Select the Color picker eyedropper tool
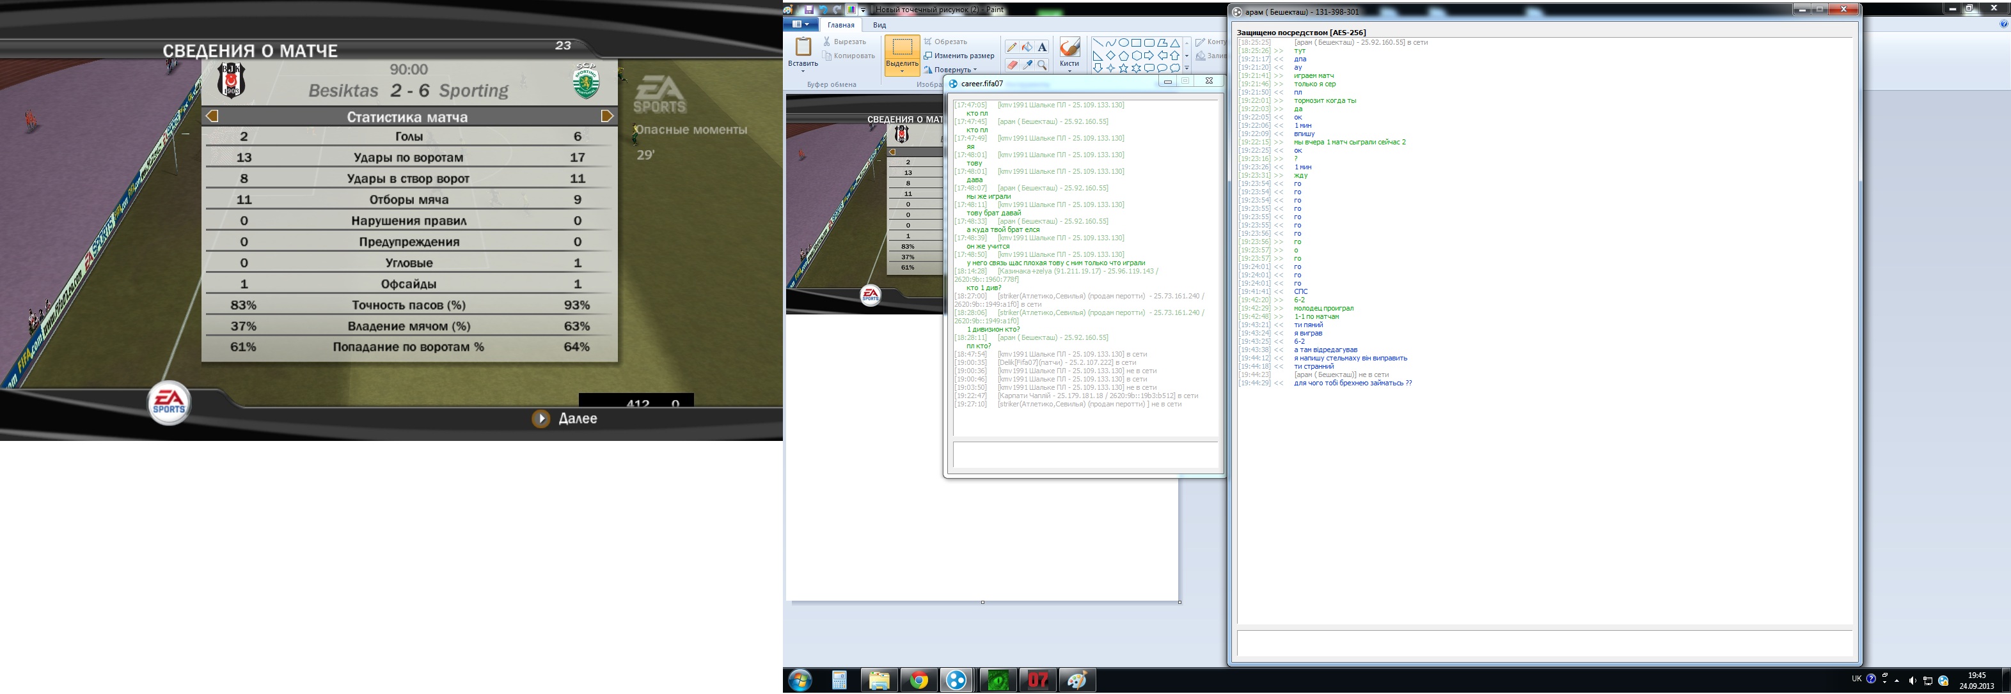 point(1027,65)
